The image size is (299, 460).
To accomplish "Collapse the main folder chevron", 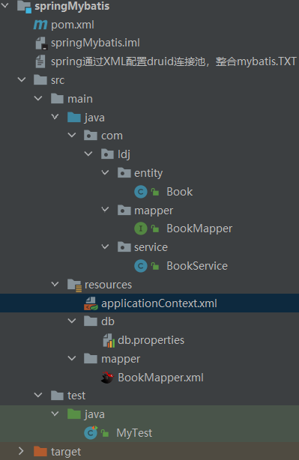I will point(38,98).
